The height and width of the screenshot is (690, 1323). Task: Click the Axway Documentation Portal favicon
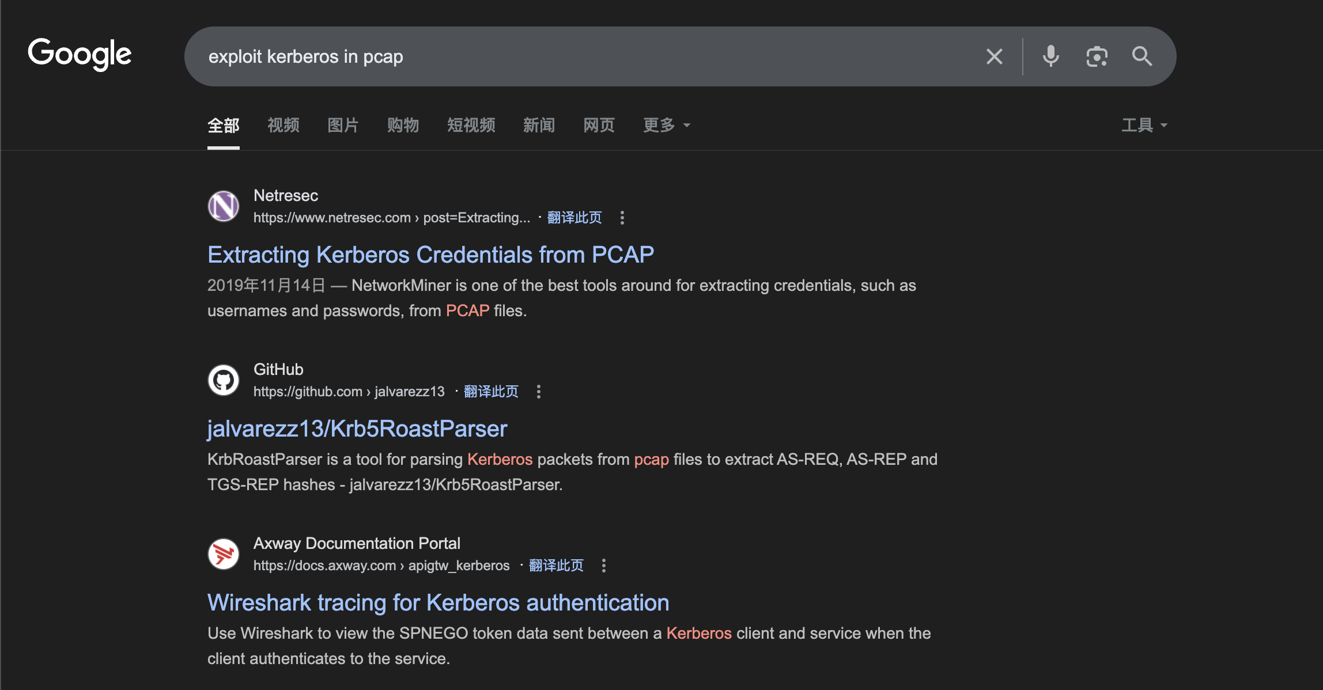224,554
